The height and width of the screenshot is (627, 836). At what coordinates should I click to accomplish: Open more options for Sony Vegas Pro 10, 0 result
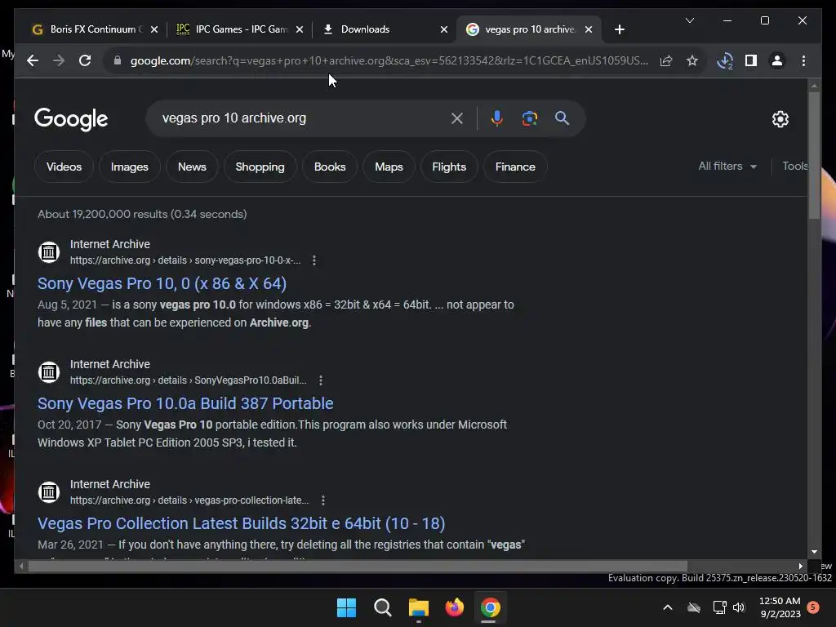[x=314, y=260]
